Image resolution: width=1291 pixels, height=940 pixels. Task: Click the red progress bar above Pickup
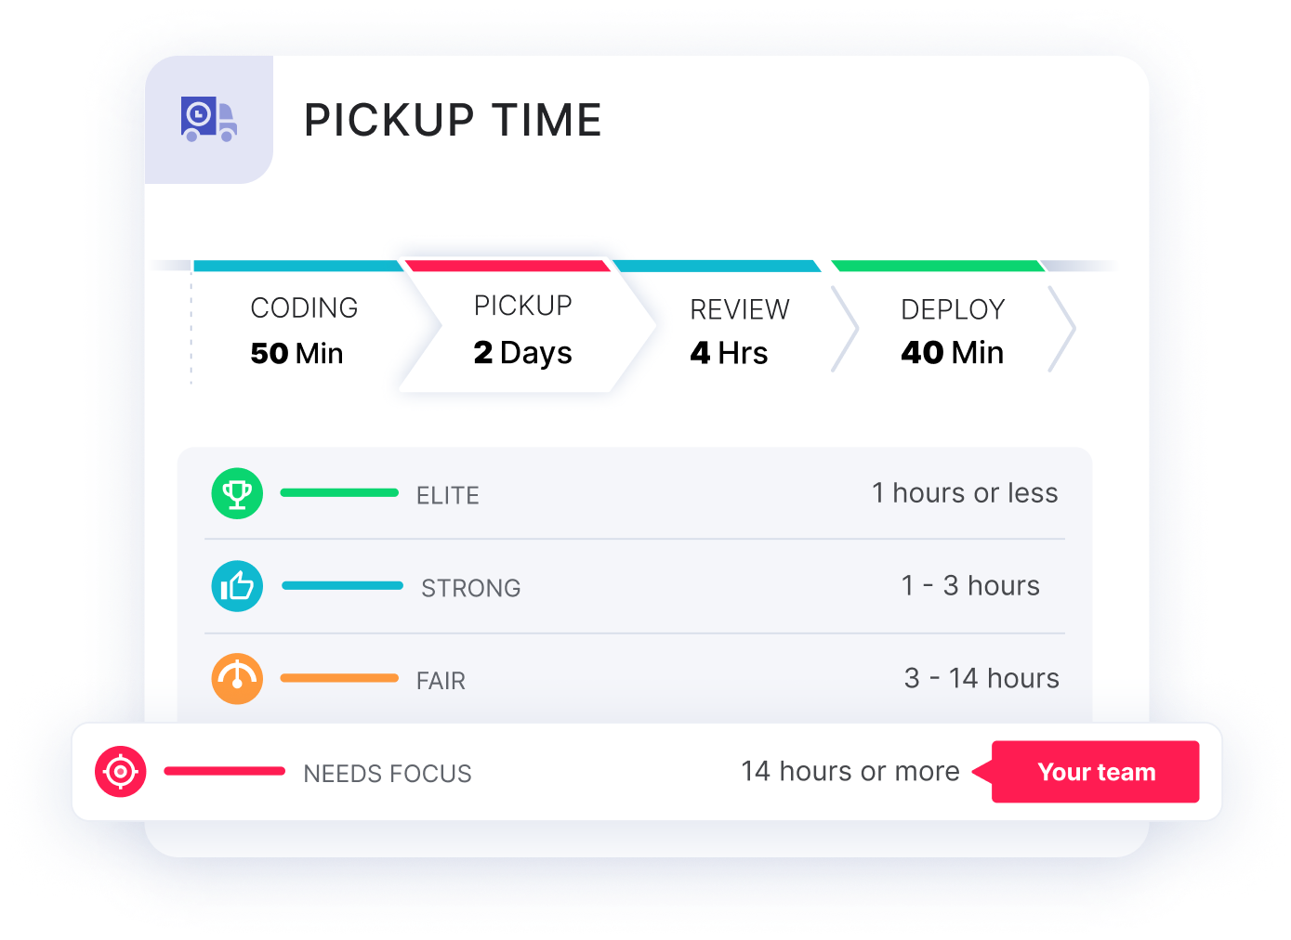point(508,266)
